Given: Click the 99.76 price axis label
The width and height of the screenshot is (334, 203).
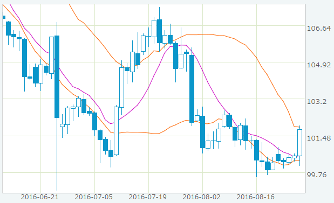Looking at the screenshot, I should [x=317, y=174].
